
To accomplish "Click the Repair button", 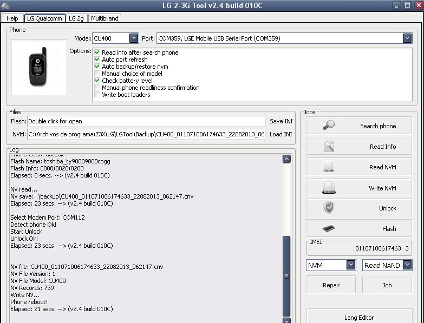I will (331, 285).
